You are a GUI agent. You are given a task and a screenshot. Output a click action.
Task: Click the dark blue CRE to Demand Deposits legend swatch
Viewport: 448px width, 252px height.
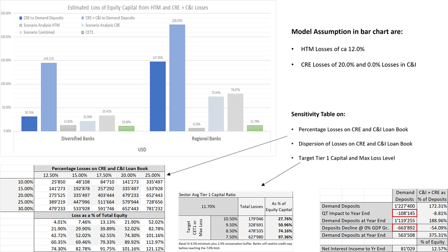(x=22, y=18)
